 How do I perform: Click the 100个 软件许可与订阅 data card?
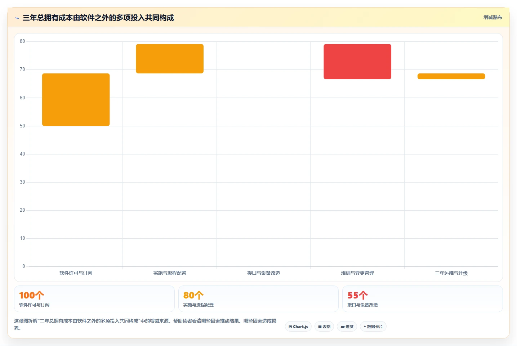[94, 299]
